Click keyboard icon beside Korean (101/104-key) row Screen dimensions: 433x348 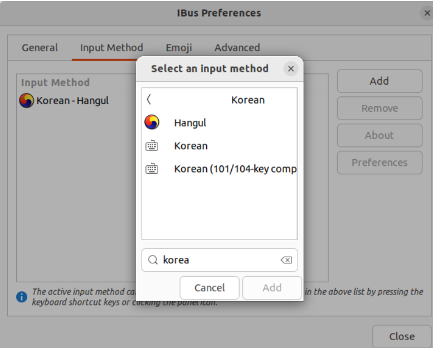point(152,168)
